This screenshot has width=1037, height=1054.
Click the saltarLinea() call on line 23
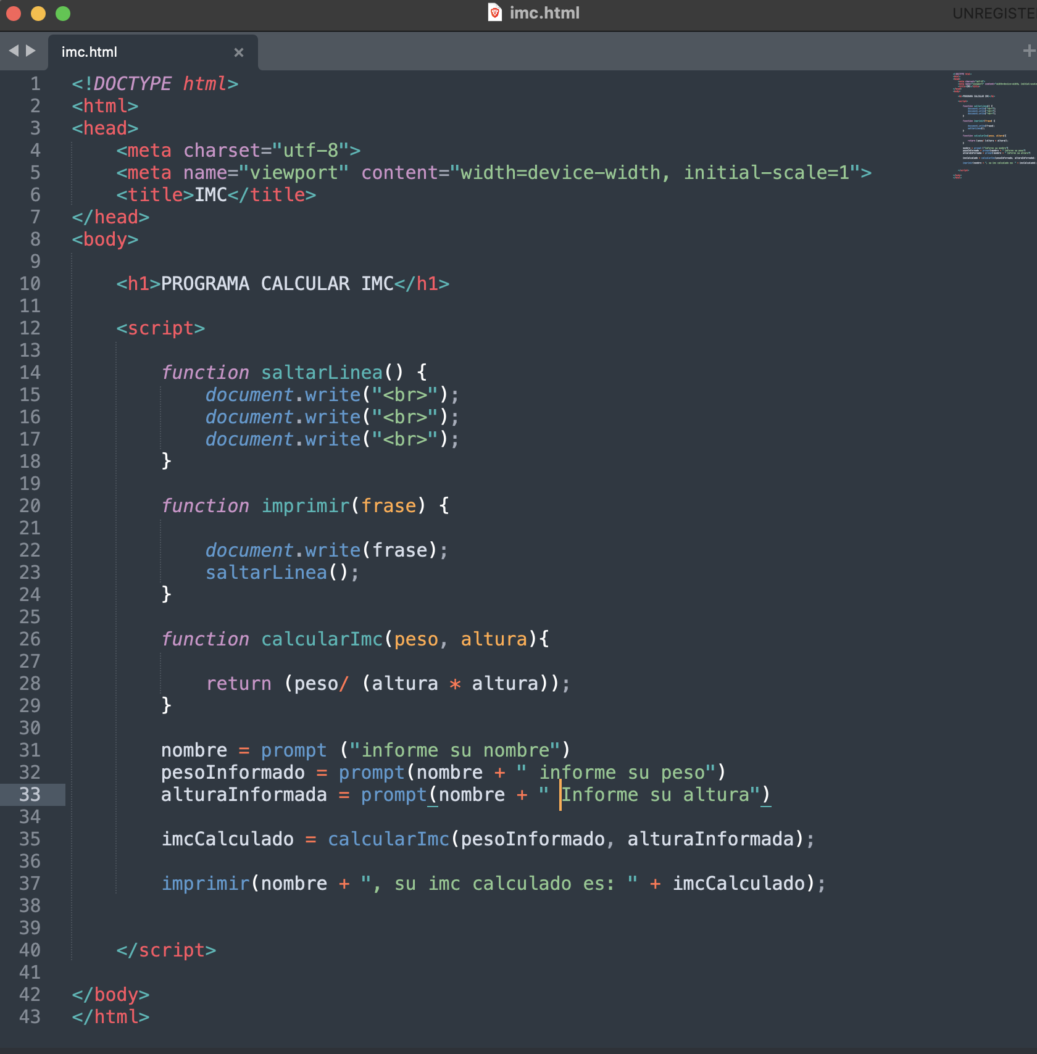[282, 573]
